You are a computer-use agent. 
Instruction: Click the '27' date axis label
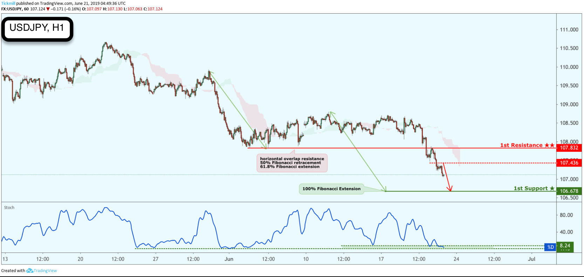pos(156,259)
